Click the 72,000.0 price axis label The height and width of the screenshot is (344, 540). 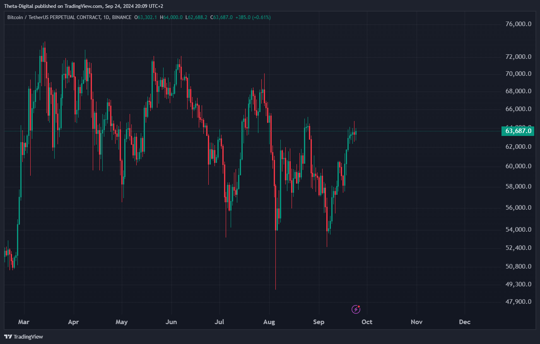[518, 56]
